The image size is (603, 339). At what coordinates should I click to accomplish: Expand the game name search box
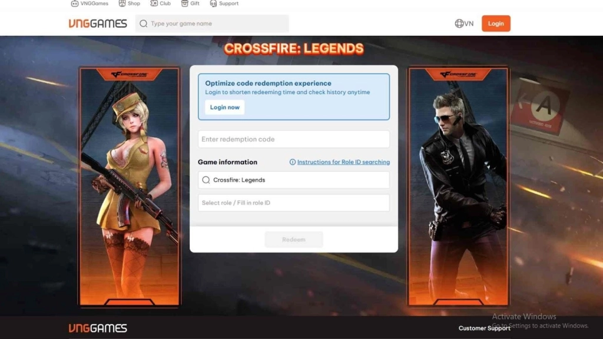point(212,24)
